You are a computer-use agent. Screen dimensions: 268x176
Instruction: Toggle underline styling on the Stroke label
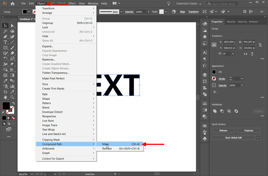pos(222,78)
